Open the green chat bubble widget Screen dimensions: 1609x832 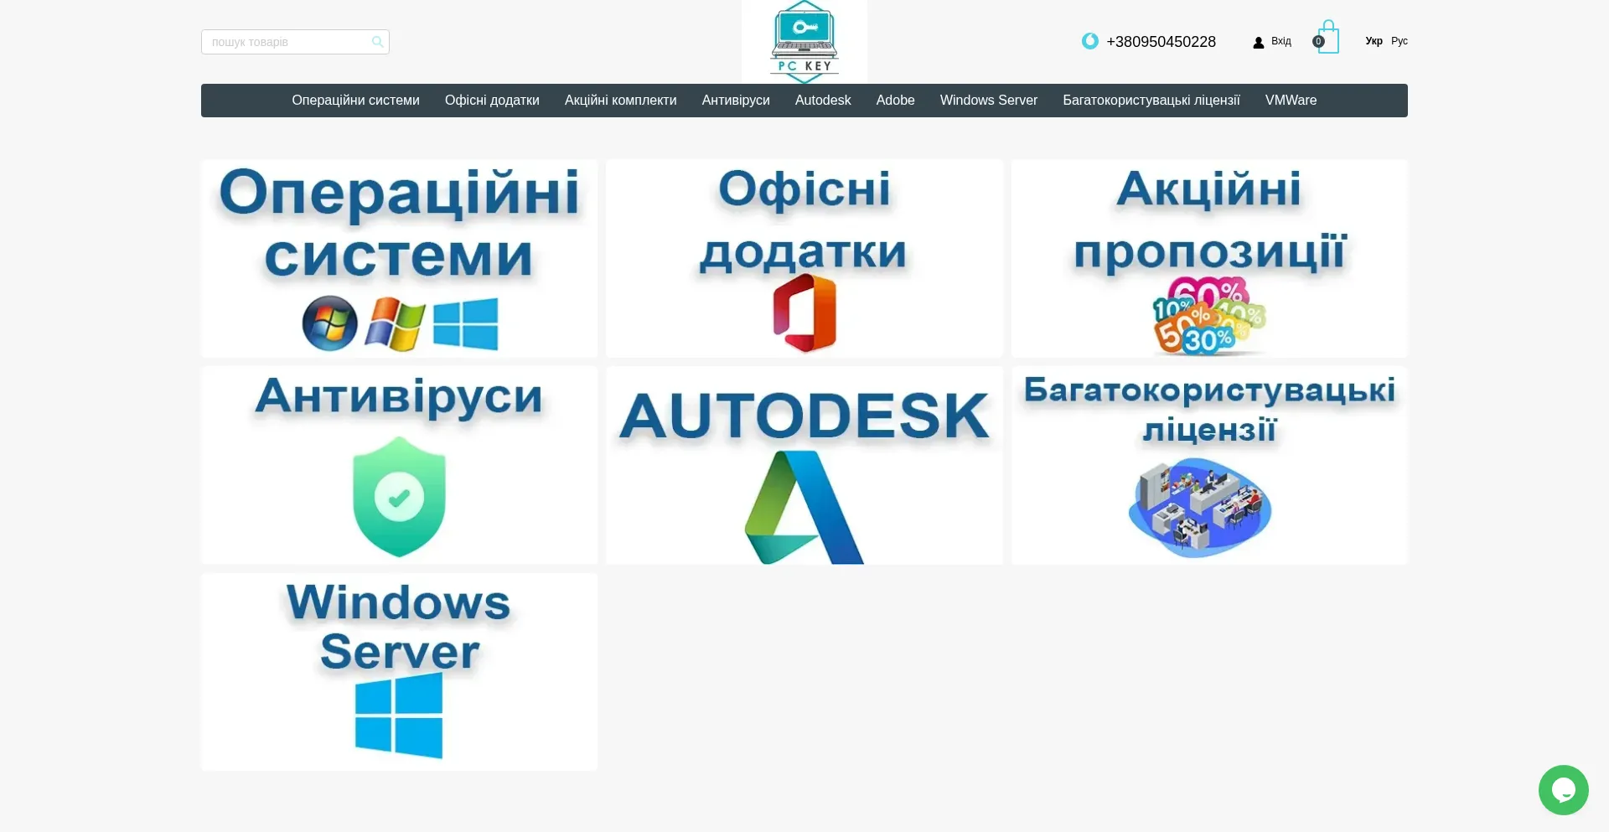(1563, 789)
